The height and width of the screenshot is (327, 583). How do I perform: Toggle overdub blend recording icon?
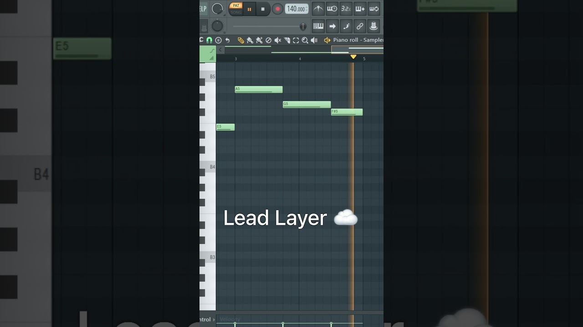coord(360,9)
